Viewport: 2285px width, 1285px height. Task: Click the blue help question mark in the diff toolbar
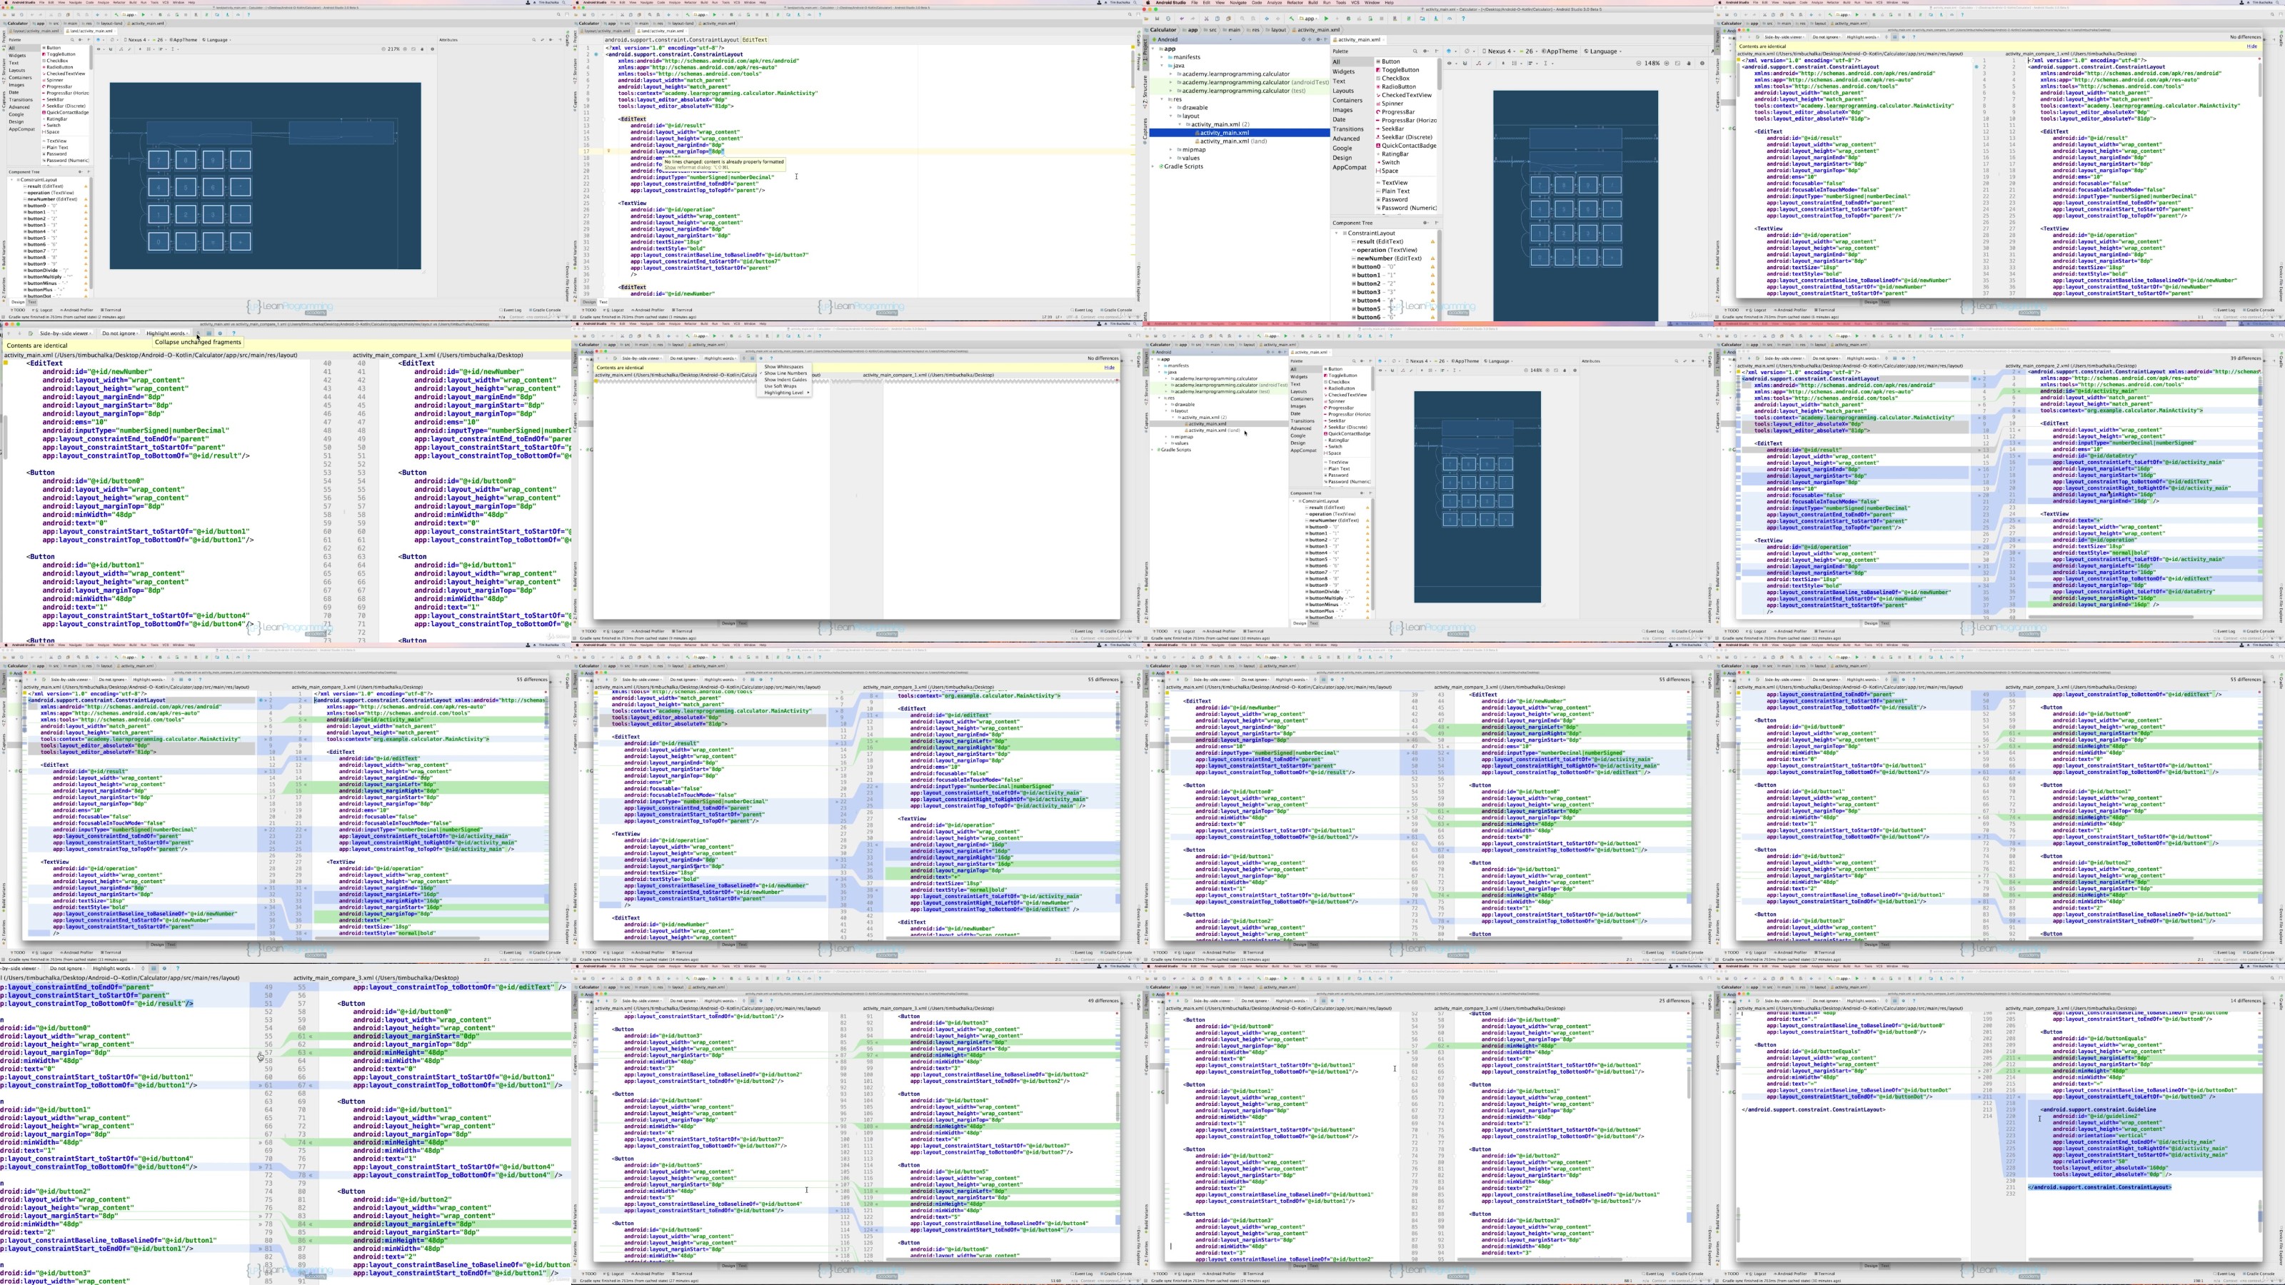click(233, 333)
